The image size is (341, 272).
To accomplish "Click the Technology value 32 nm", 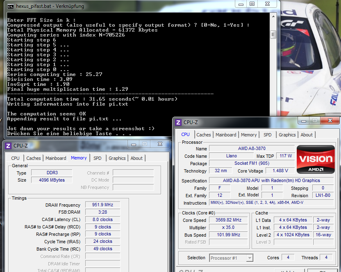I will pyautogui.click(x=221, y=171).
